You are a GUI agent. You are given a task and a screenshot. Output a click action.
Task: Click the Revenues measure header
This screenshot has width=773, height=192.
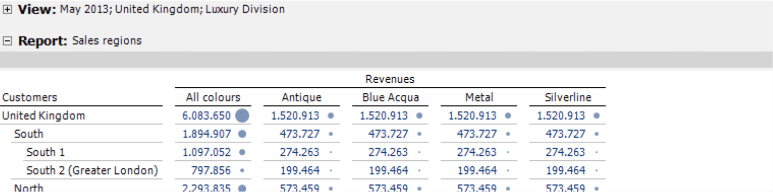coord(390,79)
